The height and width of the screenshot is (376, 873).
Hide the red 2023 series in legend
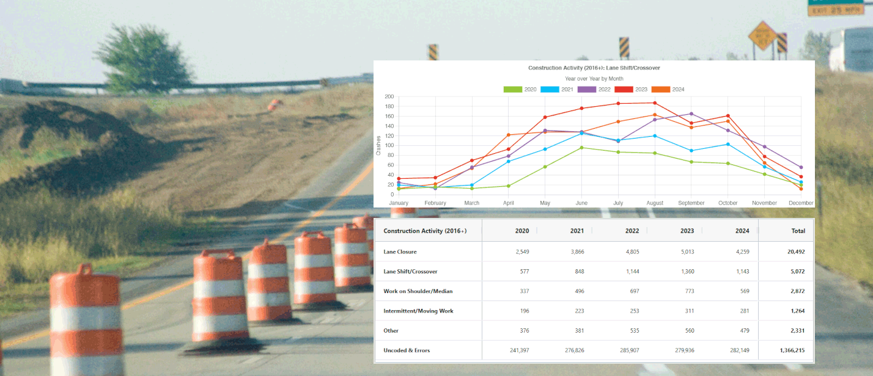(x=624, y=90)
